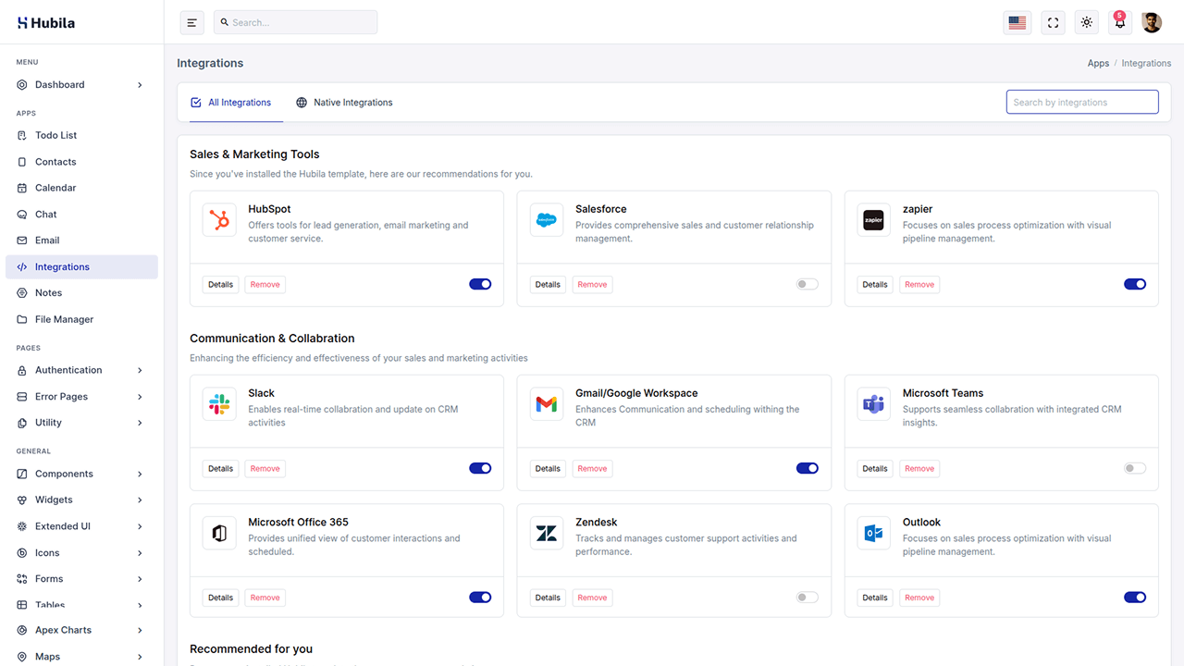Turn on the Microsoft Teams toggle
Screen dimensions: 1184x666
point(1135,469)
